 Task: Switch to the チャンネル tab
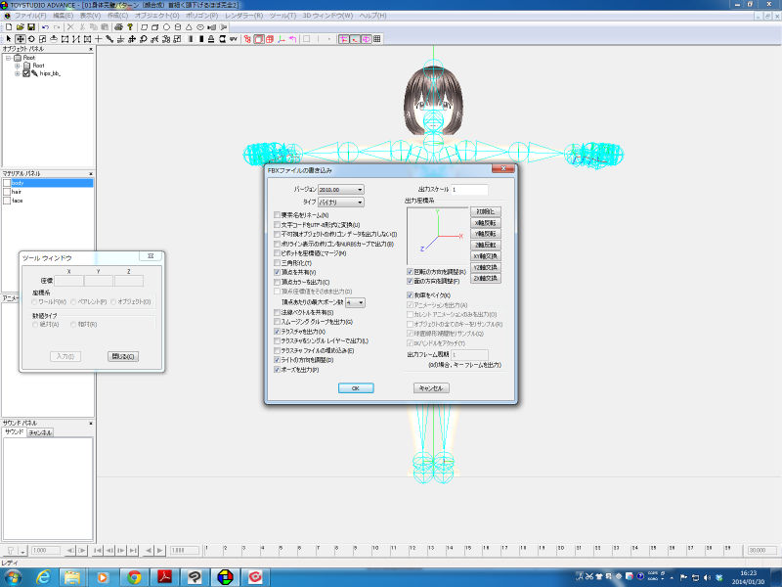point(40,431)
